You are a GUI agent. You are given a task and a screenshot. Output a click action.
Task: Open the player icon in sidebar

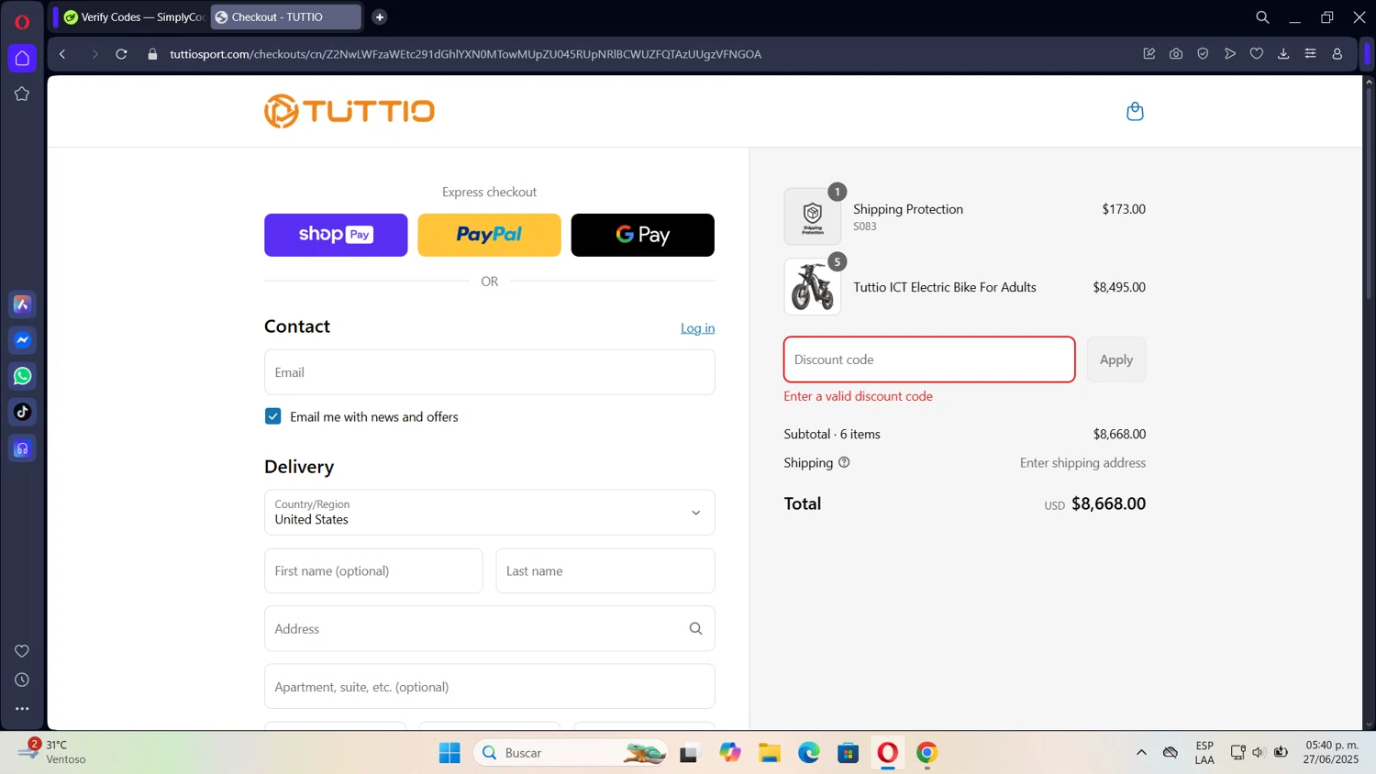23,448
